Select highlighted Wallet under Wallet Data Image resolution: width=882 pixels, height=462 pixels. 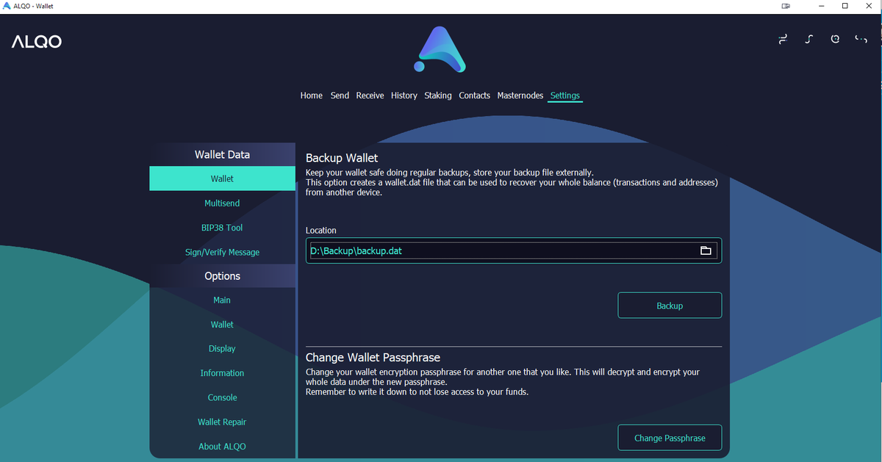pos(222,178)
